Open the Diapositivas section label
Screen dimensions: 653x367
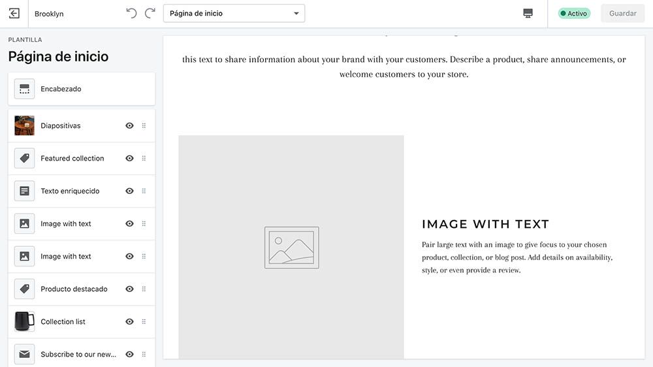60,125
